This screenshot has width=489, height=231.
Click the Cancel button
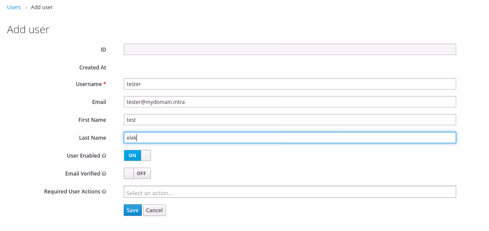pyautogui.click(x=154, y=210)
